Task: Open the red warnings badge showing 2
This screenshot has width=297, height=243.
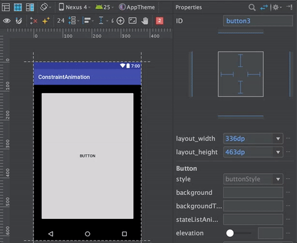Action: coord(160,21)
